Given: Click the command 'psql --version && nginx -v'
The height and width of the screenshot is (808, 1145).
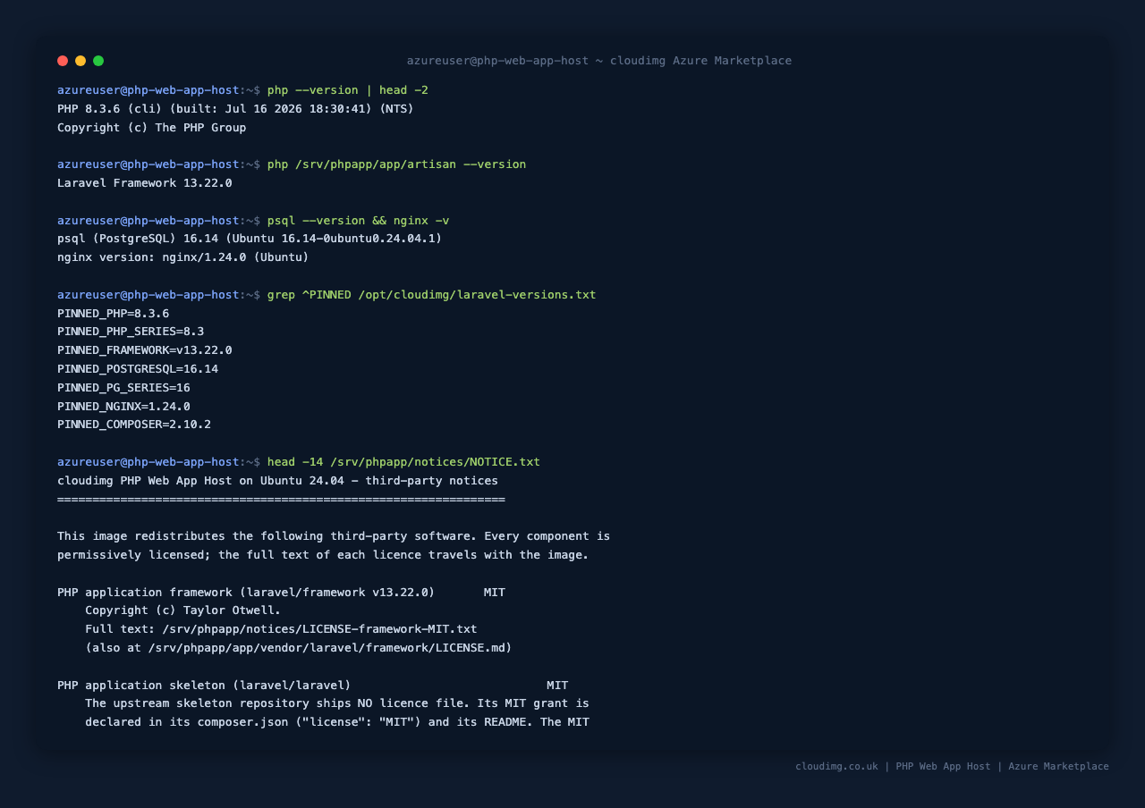Looking at the screenshot, I should click(358, 221).
